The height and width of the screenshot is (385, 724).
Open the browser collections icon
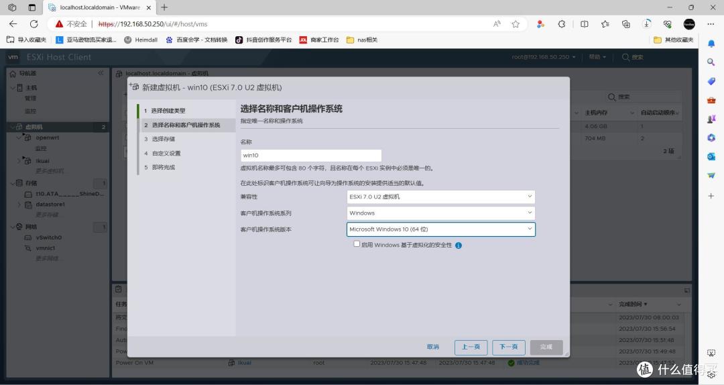pos(626,24)
